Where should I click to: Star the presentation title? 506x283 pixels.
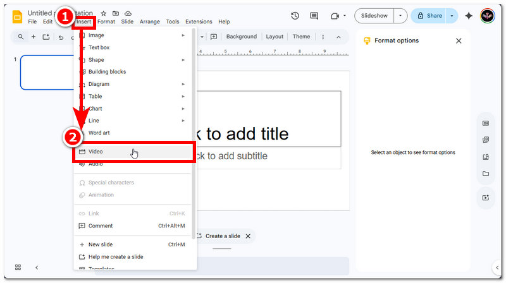click(x=104, y=13)
